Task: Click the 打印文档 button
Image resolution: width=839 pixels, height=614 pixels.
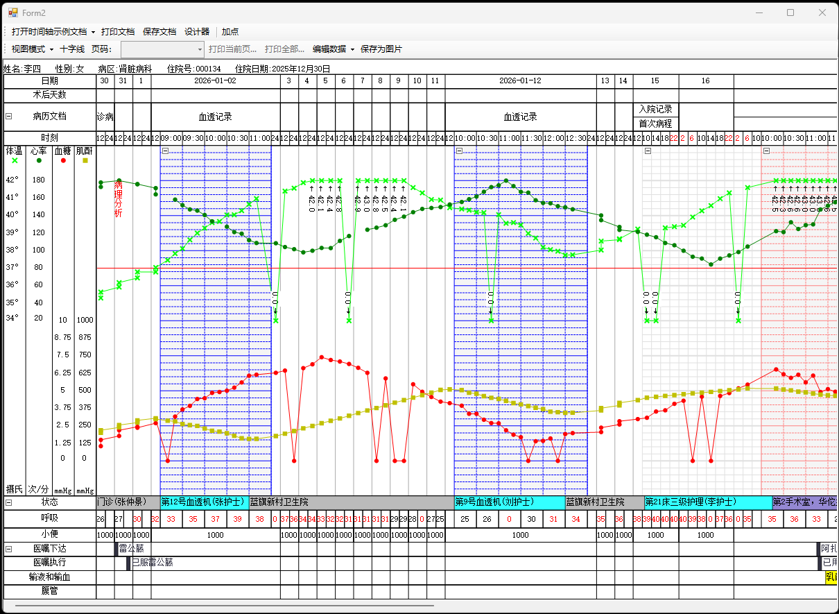Action: 118,31
